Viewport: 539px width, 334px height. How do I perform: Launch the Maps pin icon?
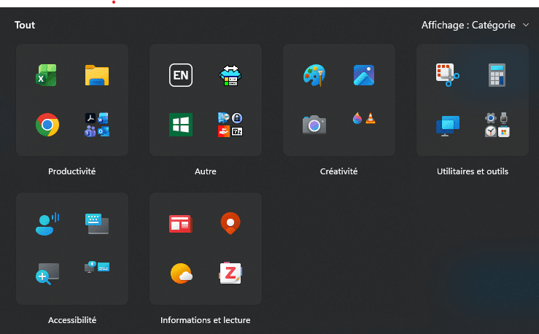tap(230, 223)
